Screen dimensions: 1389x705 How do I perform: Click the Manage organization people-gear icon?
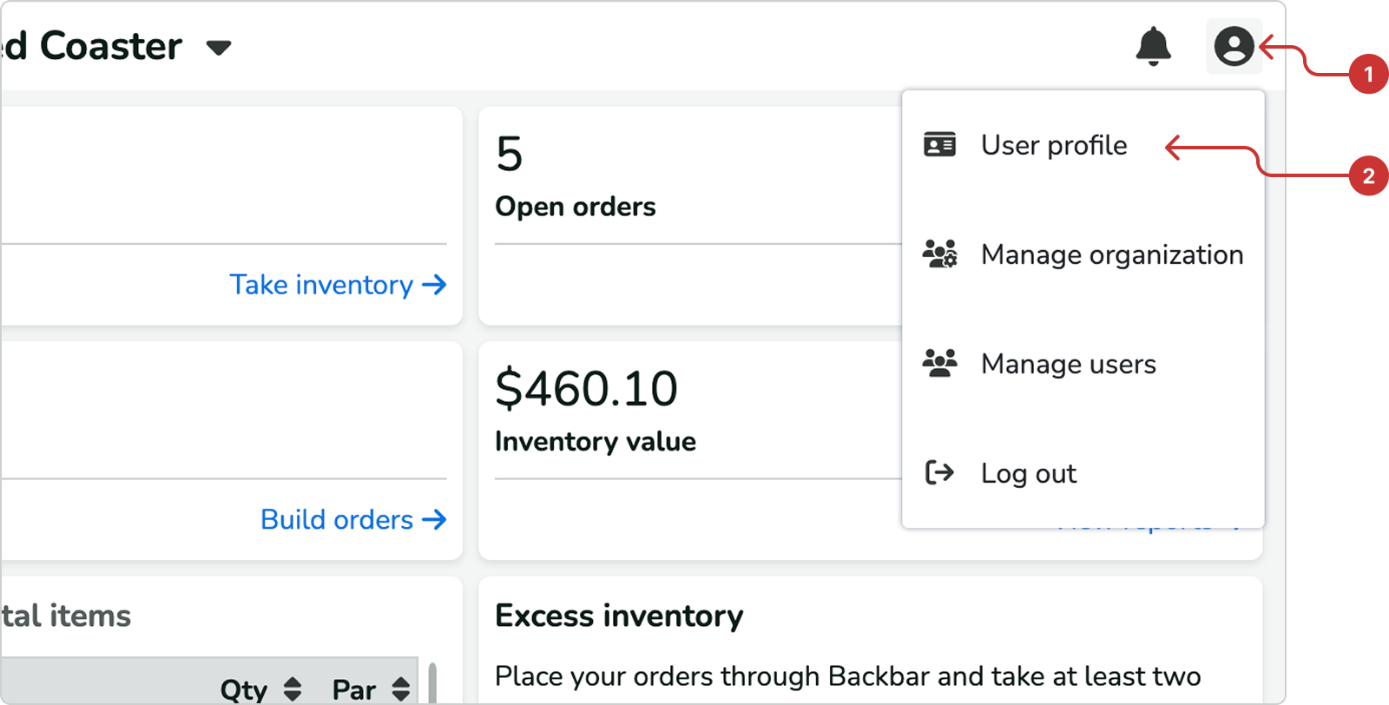[939, 254]
